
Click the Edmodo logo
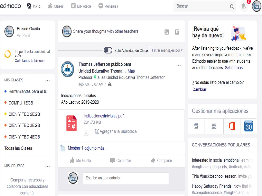(10, 6)
